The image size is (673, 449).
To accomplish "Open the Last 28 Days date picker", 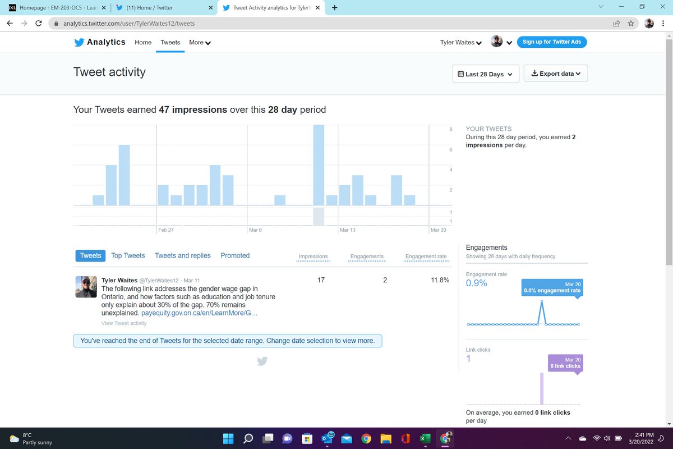I will pyautogui.click(x=485, y=74).
